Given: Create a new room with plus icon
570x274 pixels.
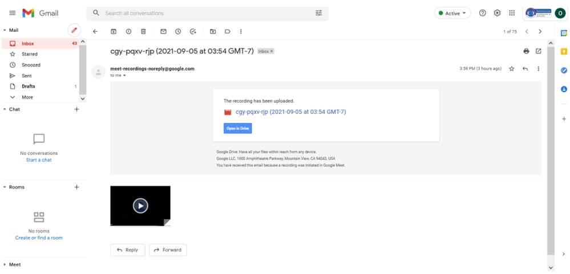Looking at the screenshot, I should pyautogui.click(x=76, y=187).
